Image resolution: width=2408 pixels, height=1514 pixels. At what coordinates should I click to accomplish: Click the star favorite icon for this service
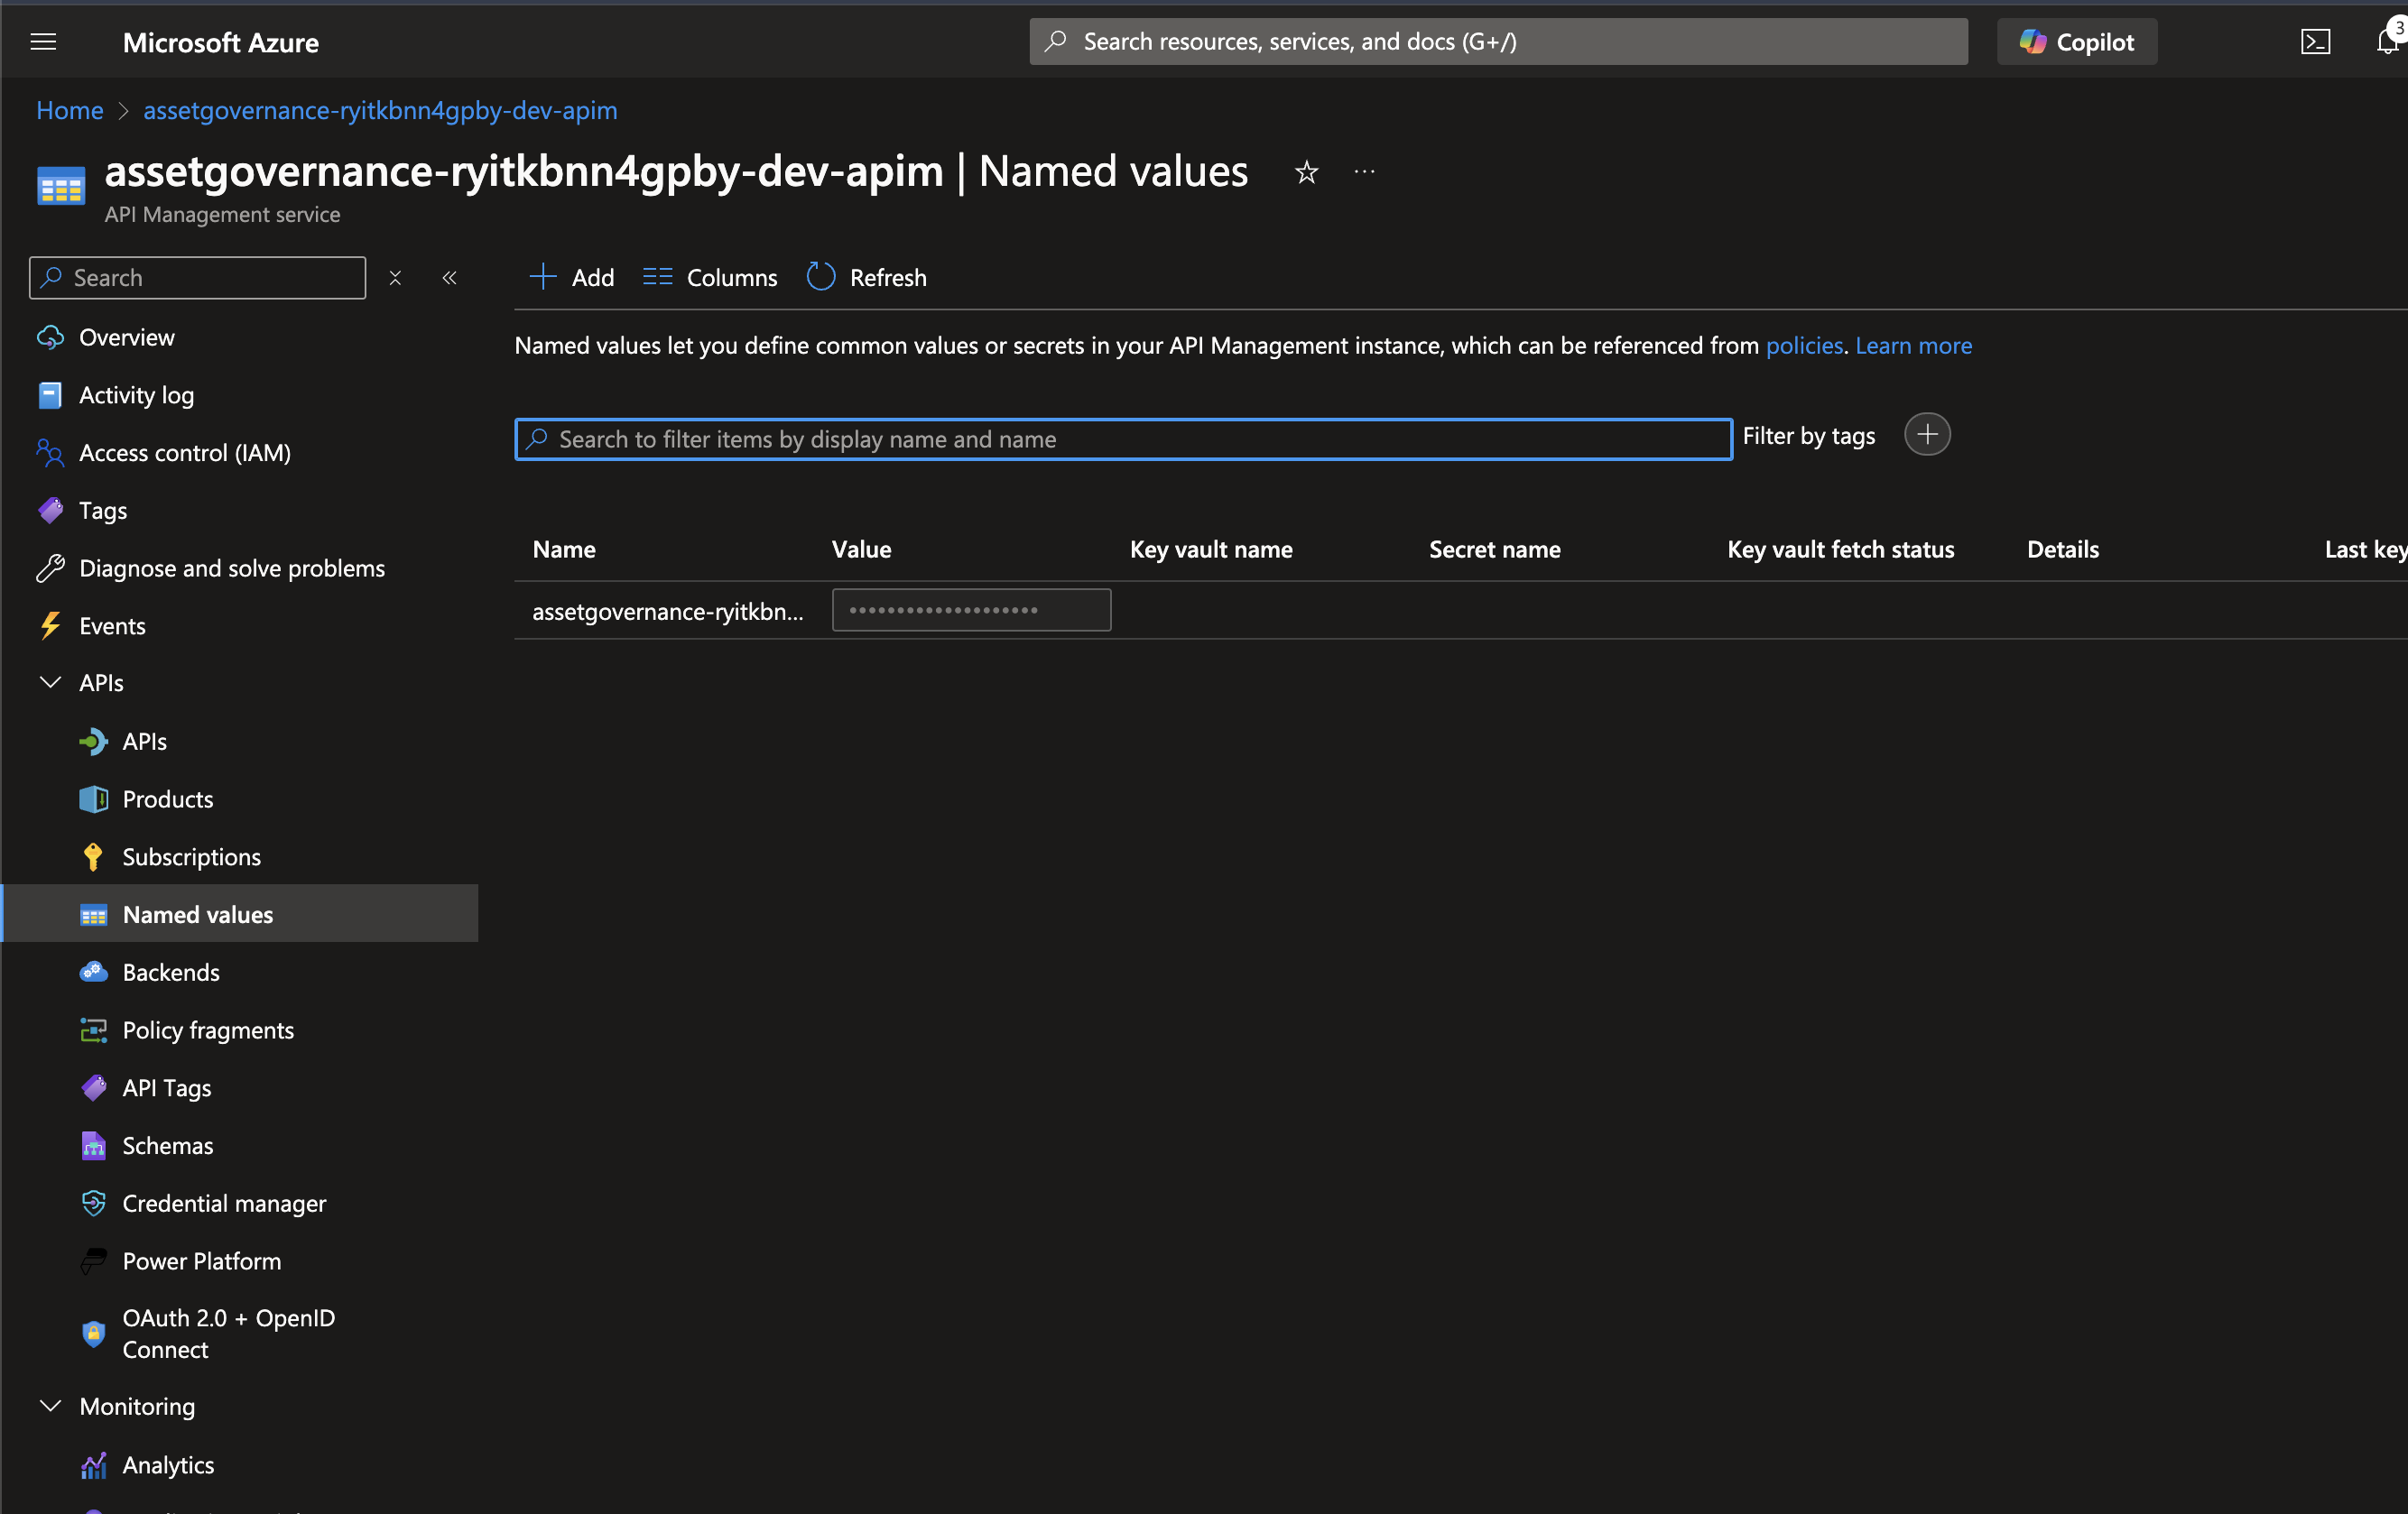point(1305,171)
